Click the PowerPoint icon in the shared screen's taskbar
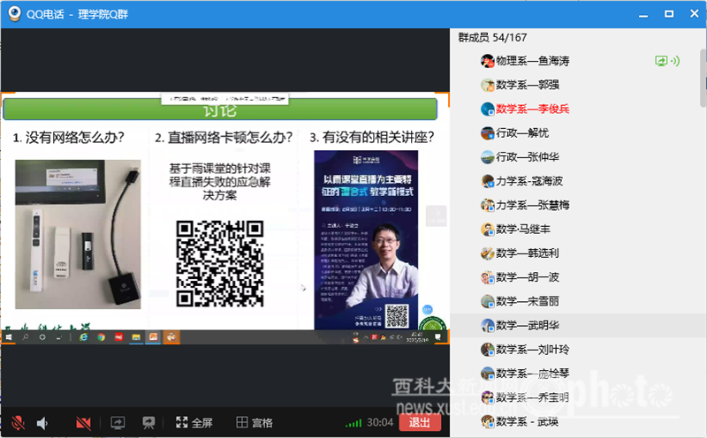 (x=153, y=337)
